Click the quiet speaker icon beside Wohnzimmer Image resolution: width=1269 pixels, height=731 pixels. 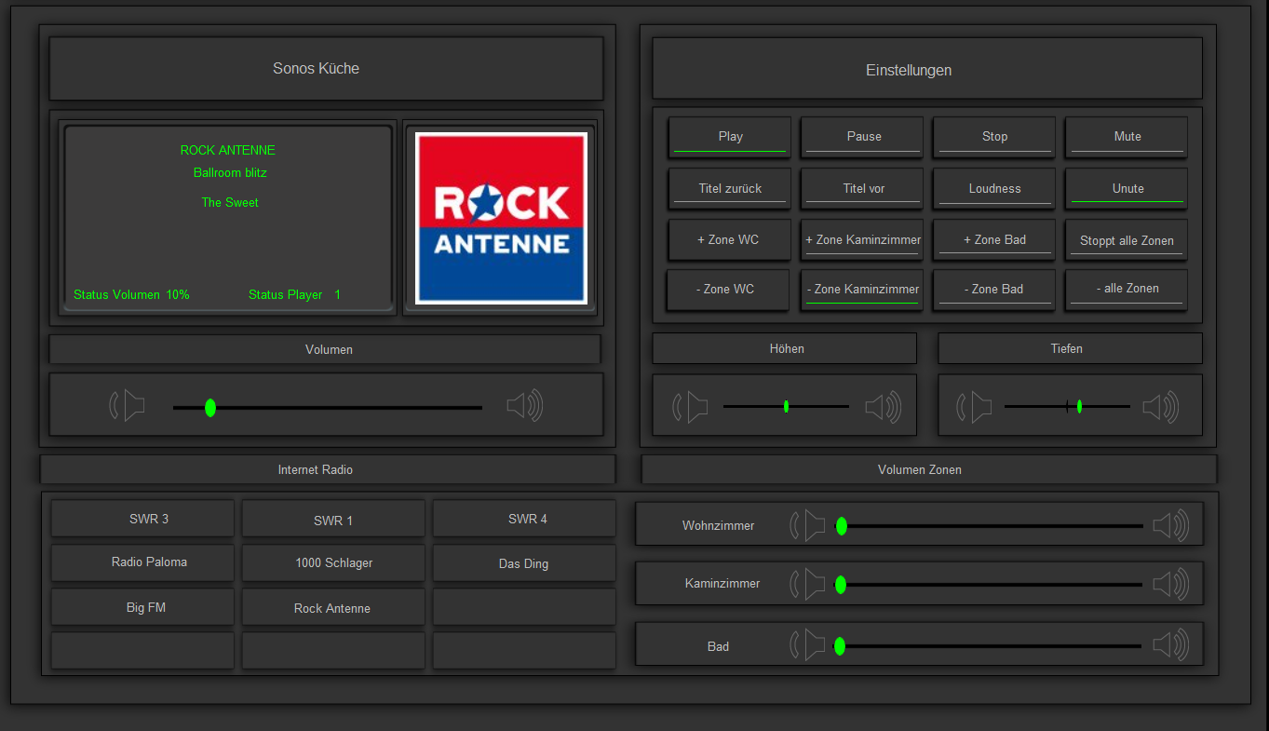(807, 525)
